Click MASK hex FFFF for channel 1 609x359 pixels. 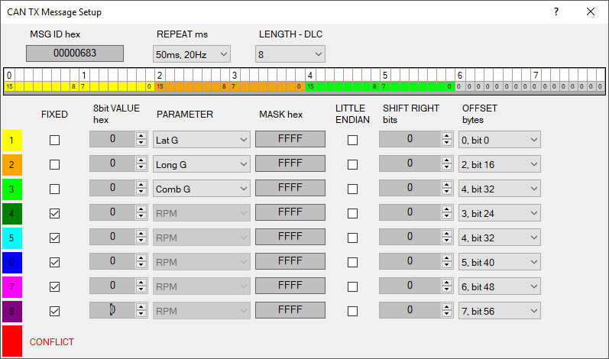(290, 140)
